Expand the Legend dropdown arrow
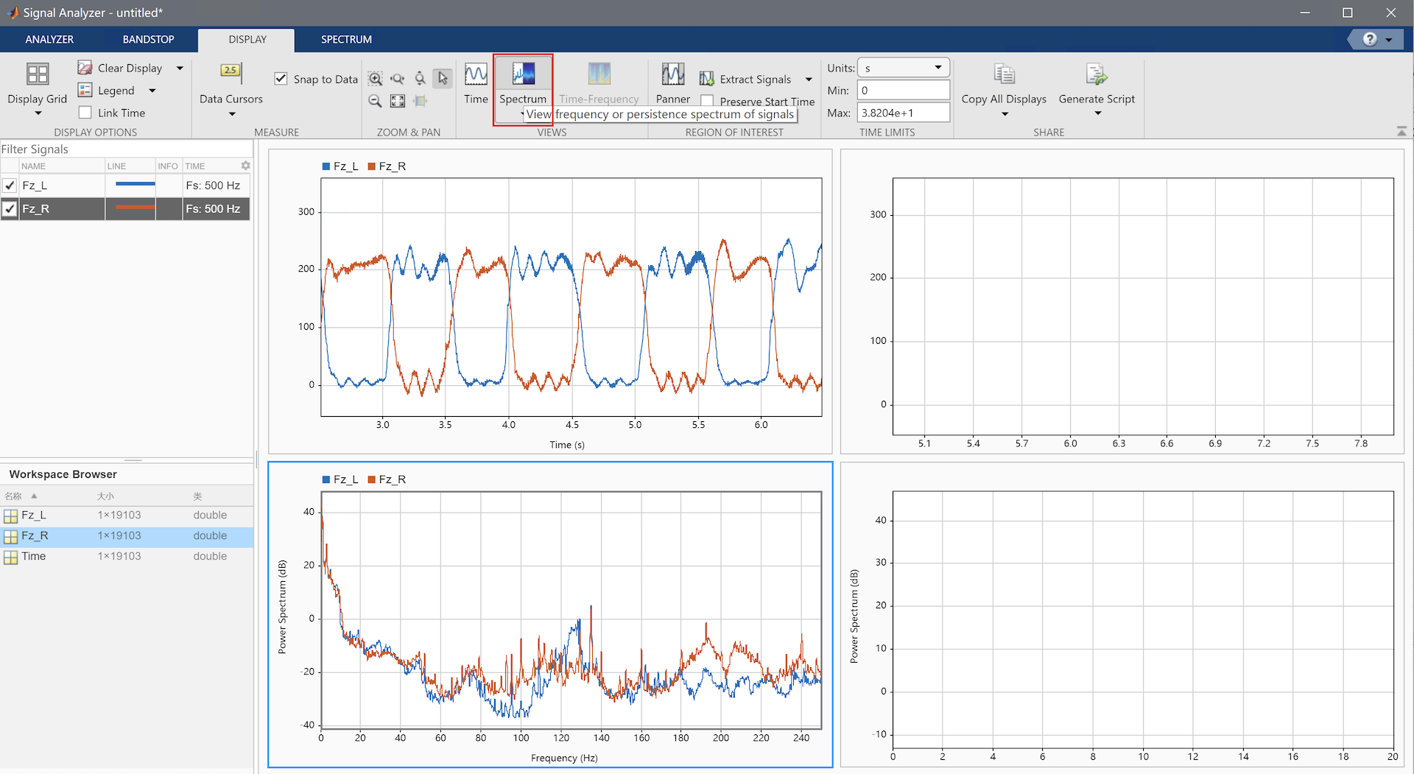This screenshot has width=1414, height=774. coord(152,90)
